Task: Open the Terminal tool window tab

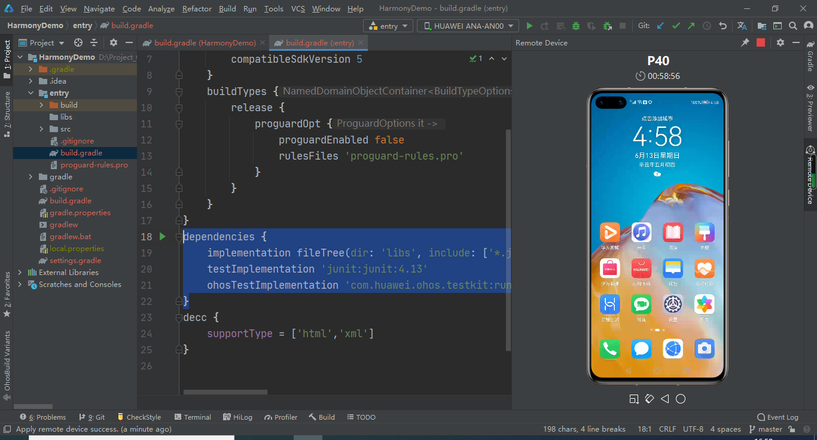Action: click(192, 417)
